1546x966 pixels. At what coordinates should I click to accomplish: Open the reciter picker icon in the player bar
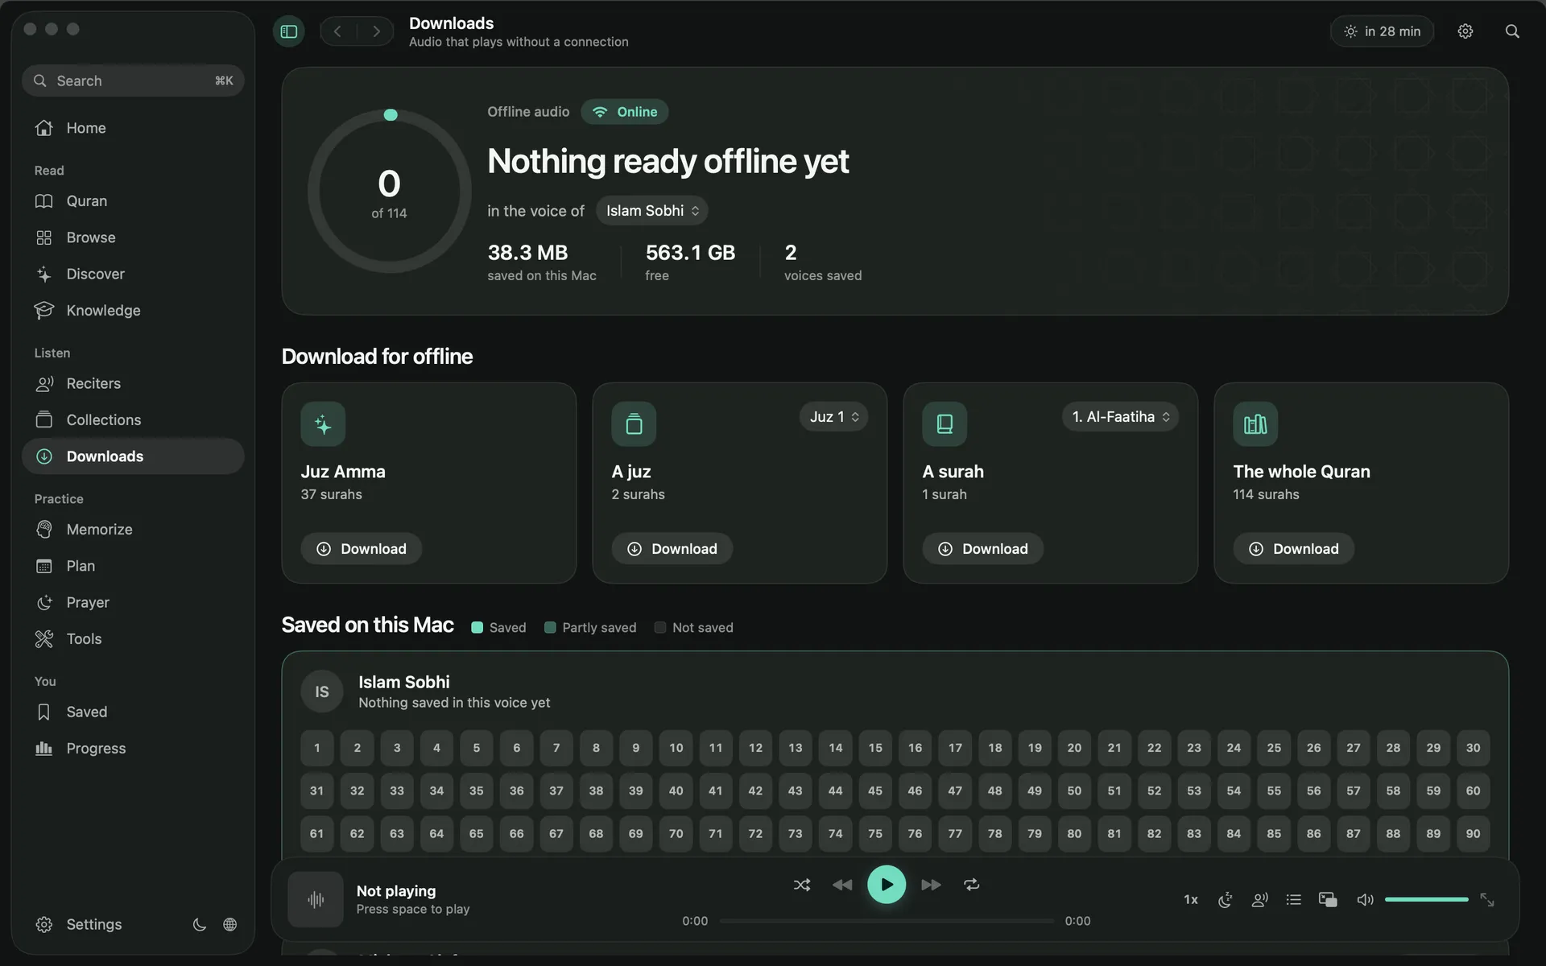[1259, 899]
